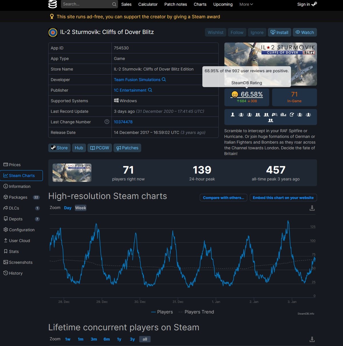The height and width of the screenshot is (346, 343).
Task: Set lifetime chart zoom to 1m
Action: [x=81, y=339]
